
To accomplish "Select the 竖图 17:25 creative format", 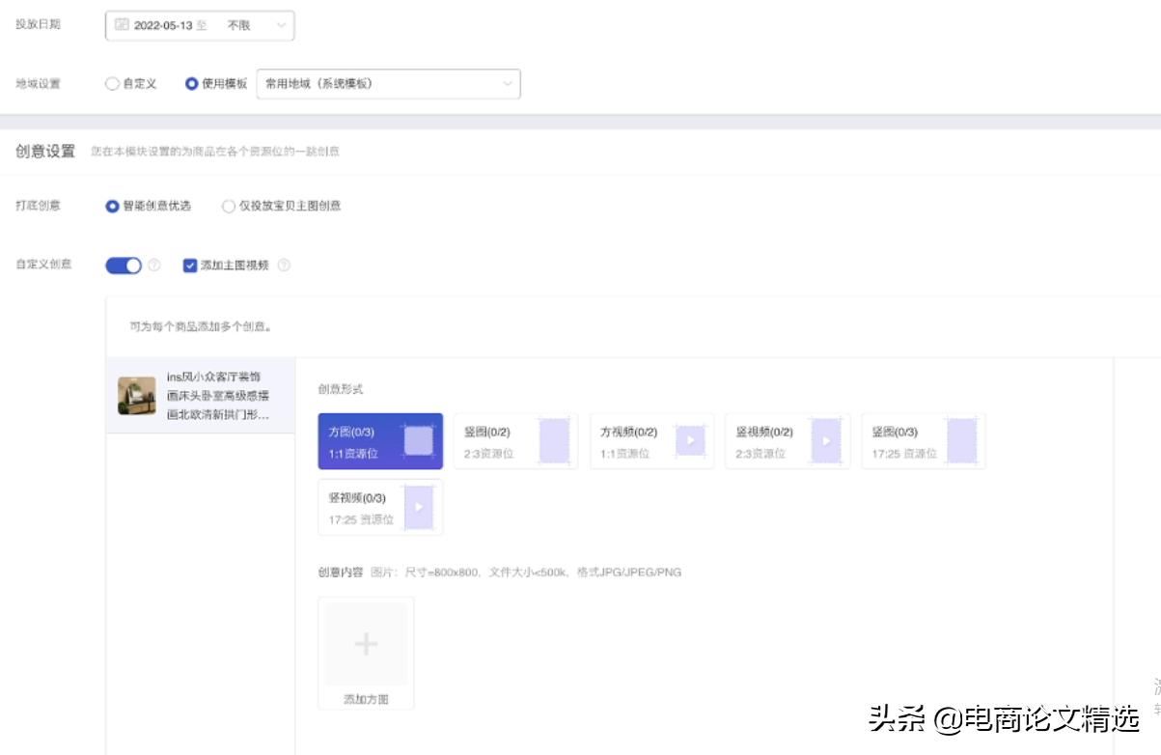I will (923, 440).
